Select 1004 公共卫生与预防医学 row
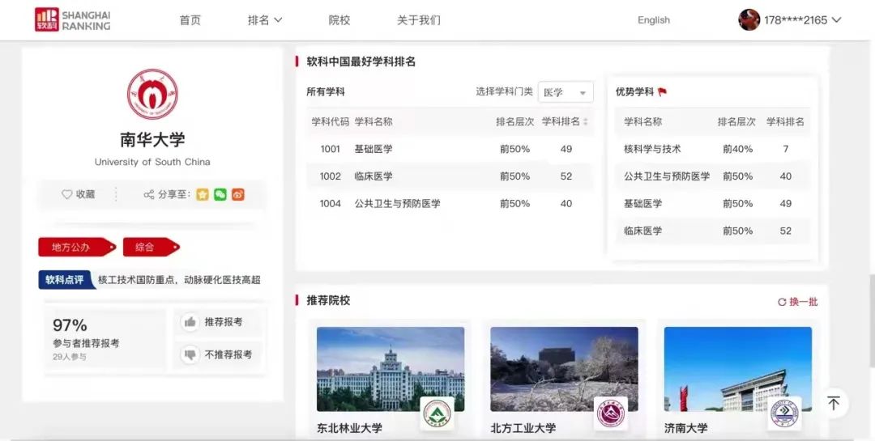 (450, 203)
